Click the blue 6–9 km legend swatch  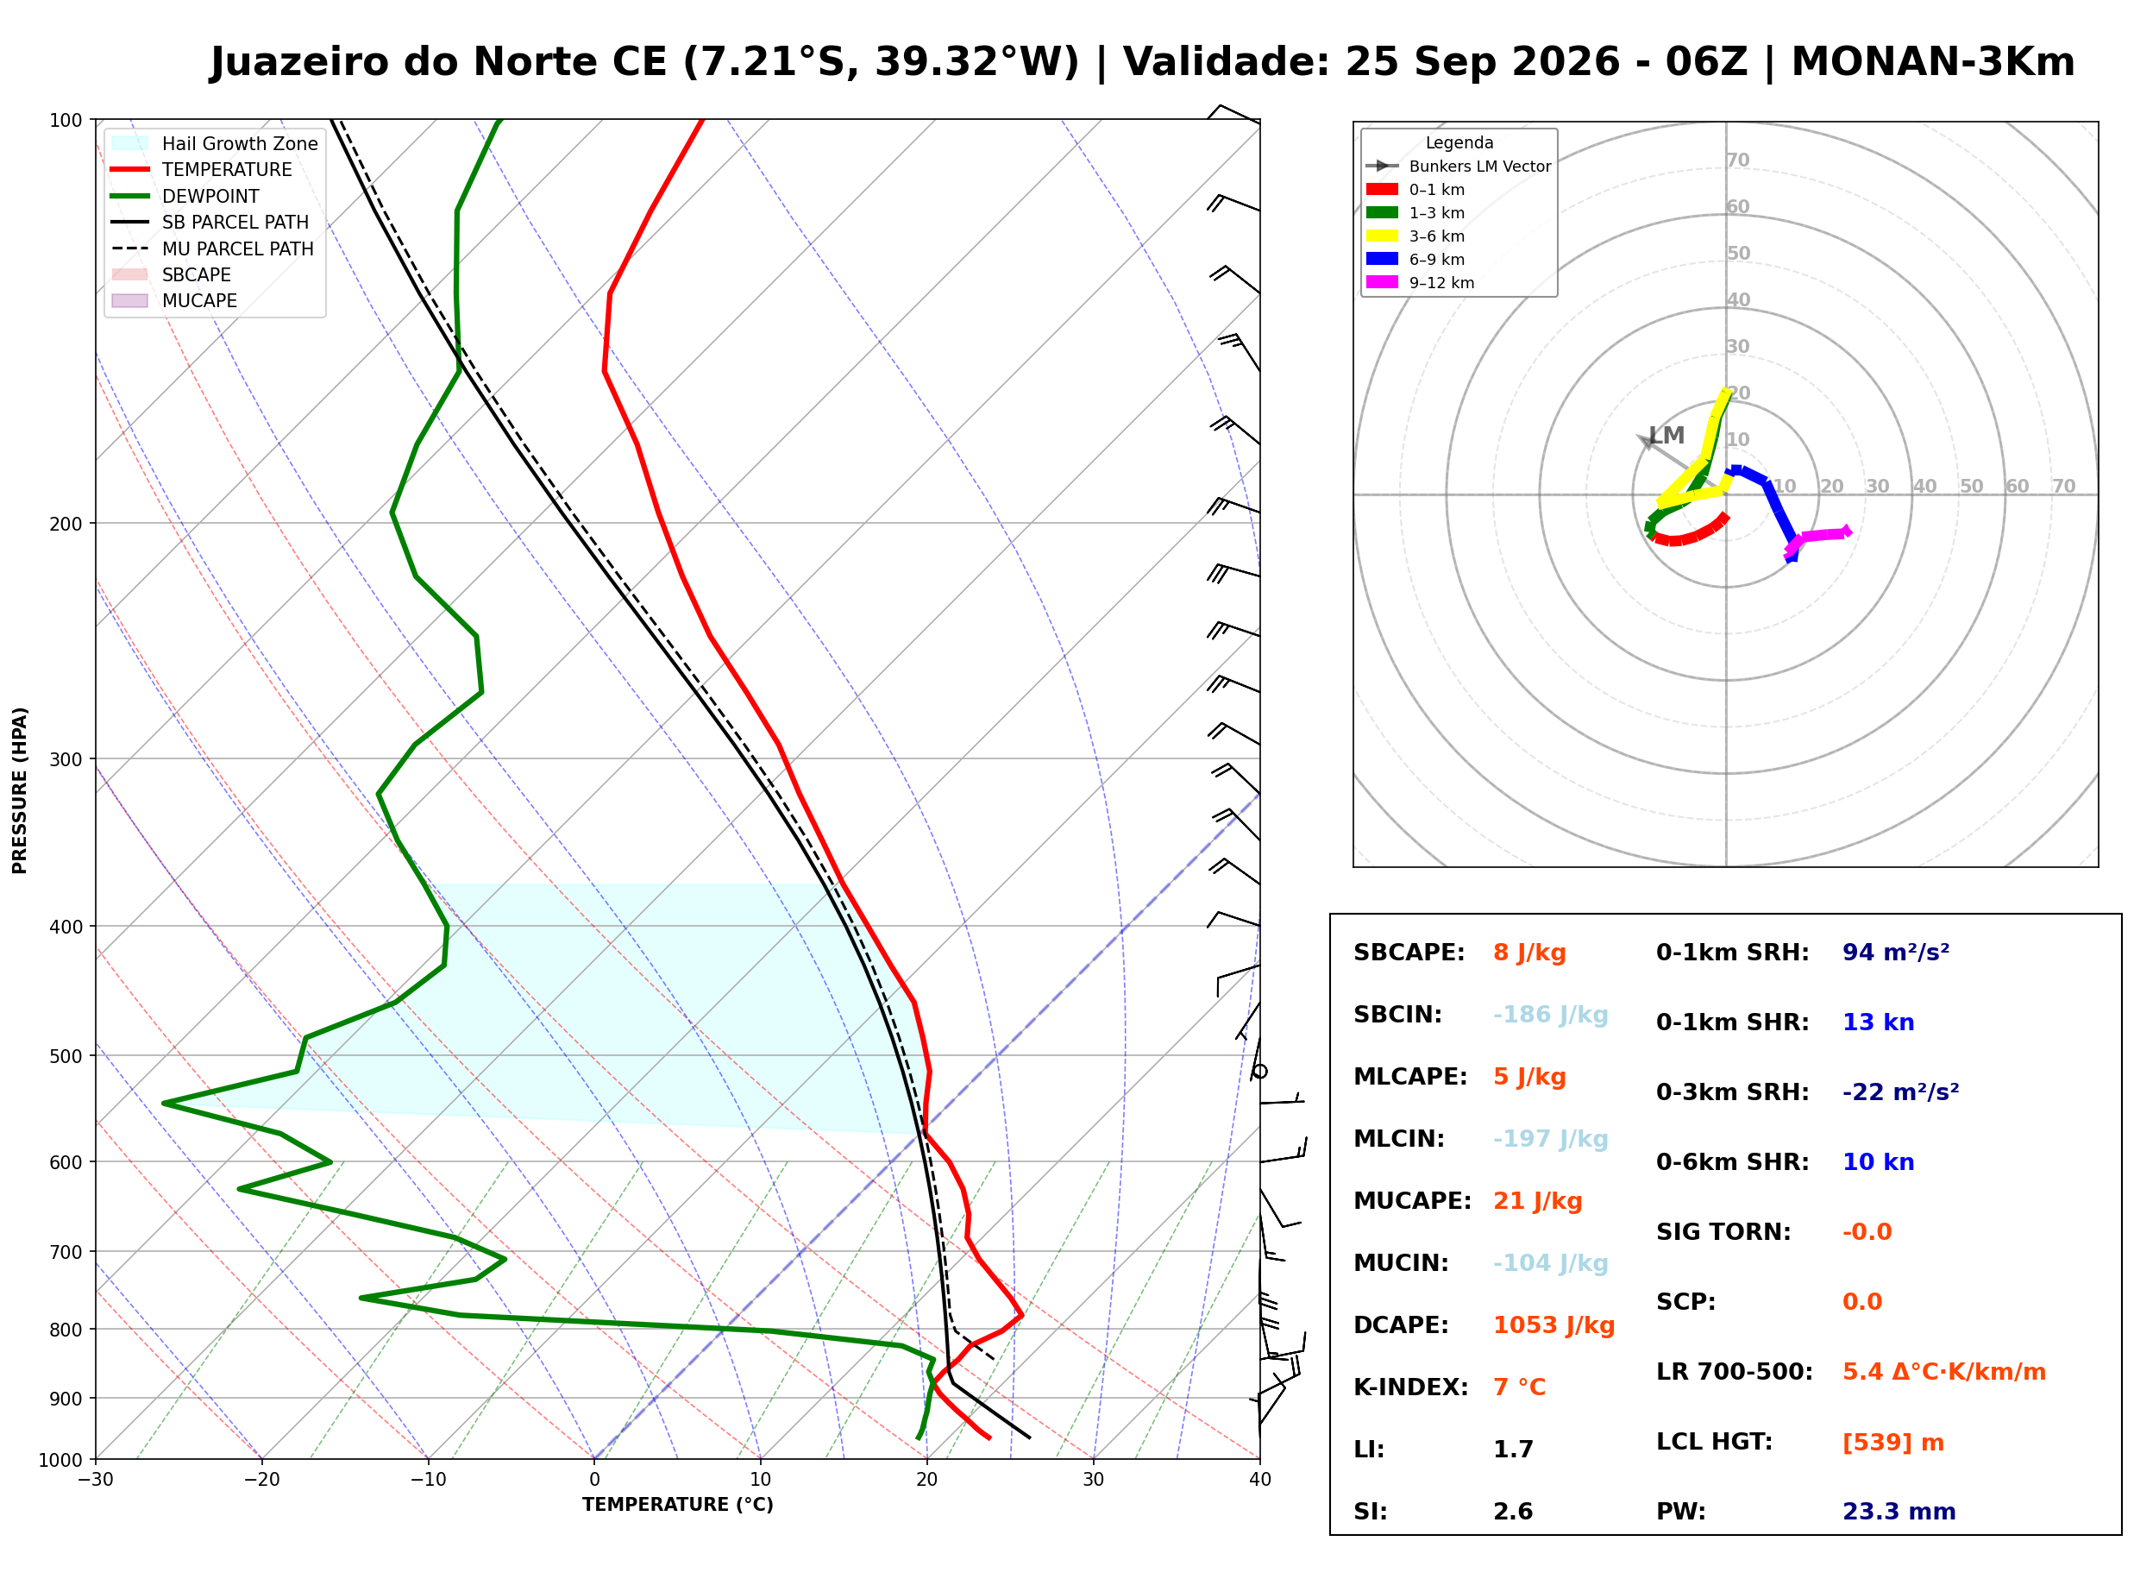pos(1381,259)
